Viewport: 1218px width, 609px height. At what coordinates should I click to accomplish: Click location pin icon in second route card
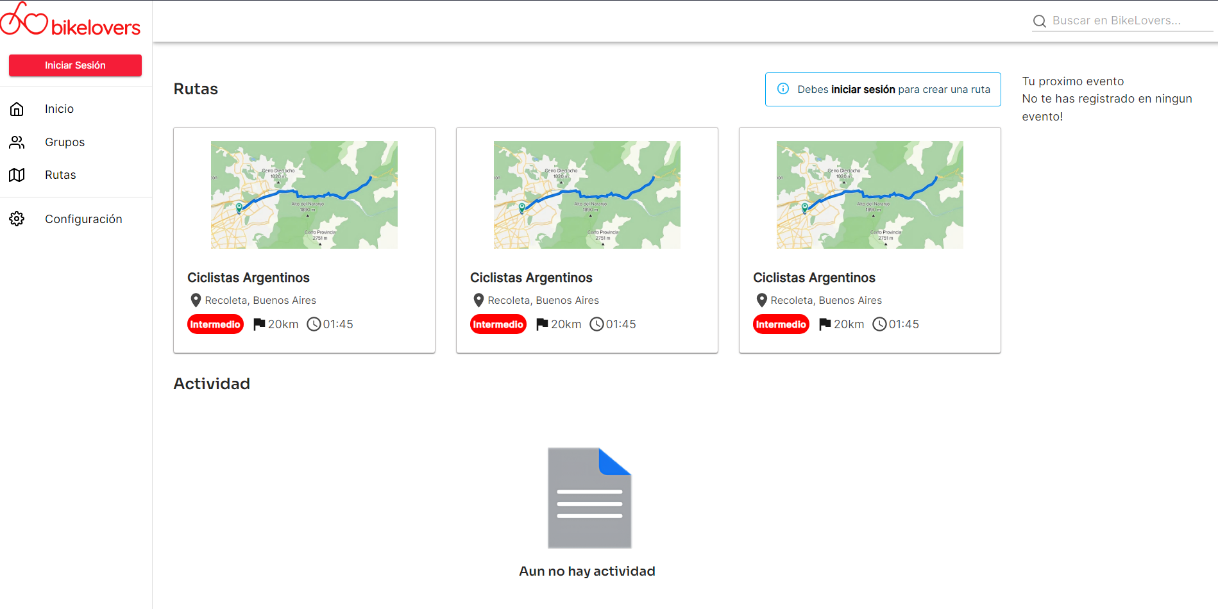click(x=478, y=300)
